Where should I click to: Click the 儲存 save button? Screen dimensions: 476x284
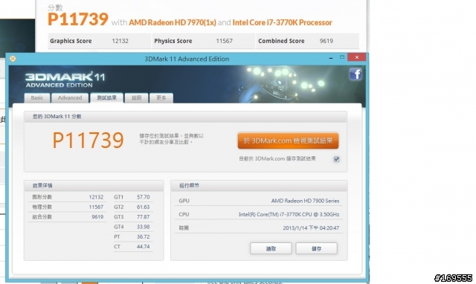click(316, 248)
